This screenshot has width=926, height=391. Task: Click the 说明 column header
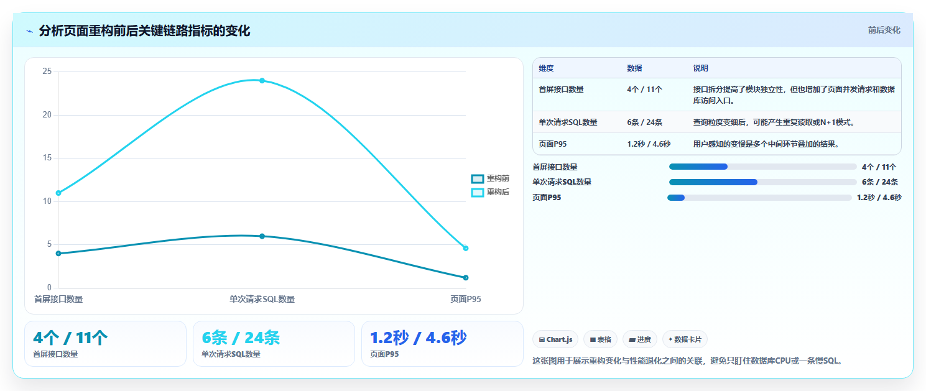(x=701, y=68)
